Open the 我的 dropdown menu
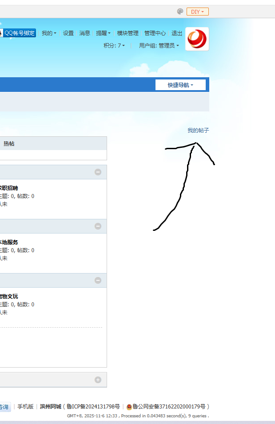 click(x=49, y=33)
